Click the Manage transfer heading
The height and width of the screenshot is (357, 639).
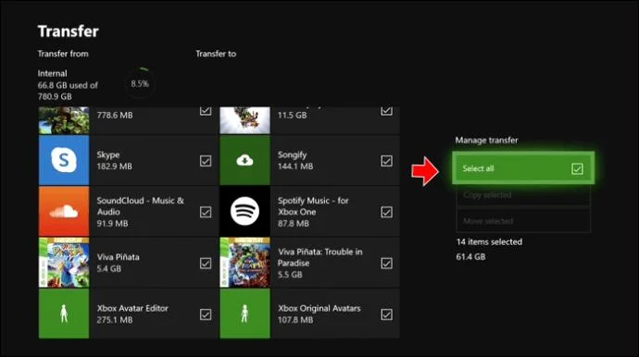click(x=486, y=140)
